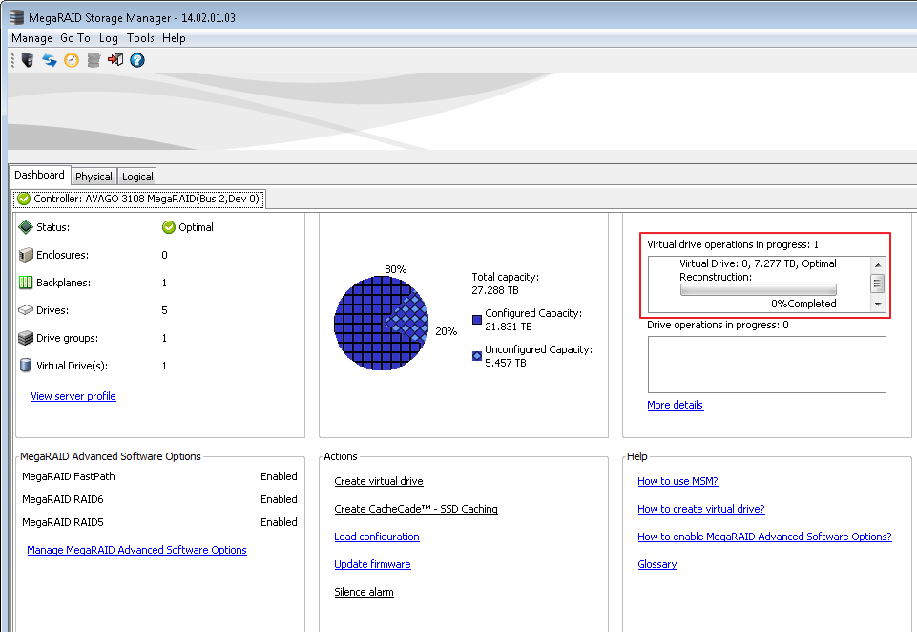Viewport: 917px width, 632px height.
Task: Click the MegaRAID app icon in title bar
Action: [x=16, y=17]
